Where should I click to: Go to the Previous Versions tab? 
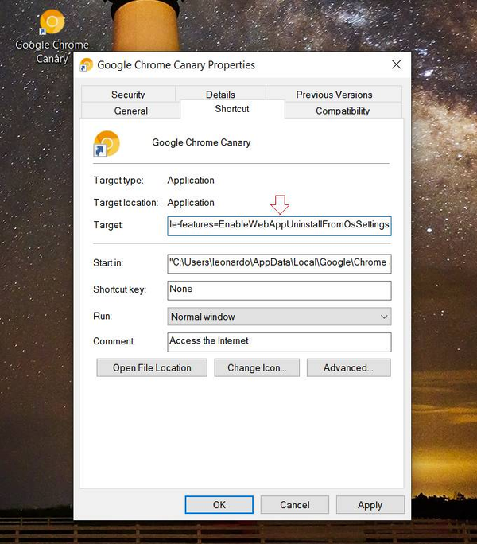334,95
